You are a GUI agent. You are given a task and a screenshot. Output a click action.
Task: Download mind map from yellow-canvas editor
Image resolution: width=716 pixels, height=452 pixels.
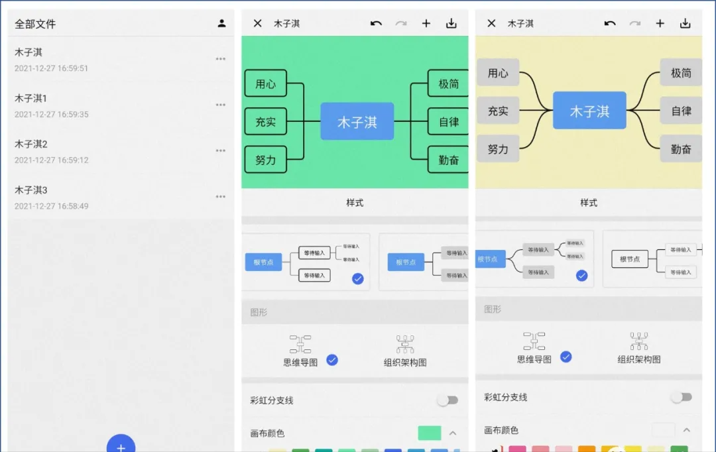[x=685, y=23]
